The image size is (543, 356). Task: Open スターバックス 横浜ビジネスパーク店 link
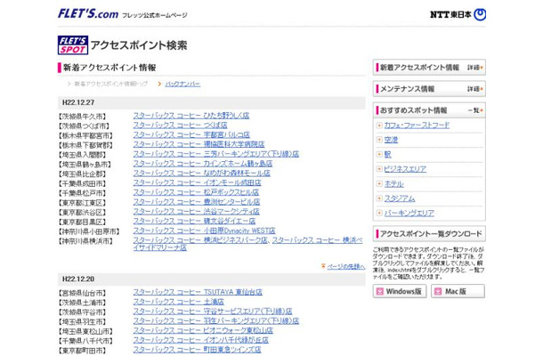tap(200, 240)
